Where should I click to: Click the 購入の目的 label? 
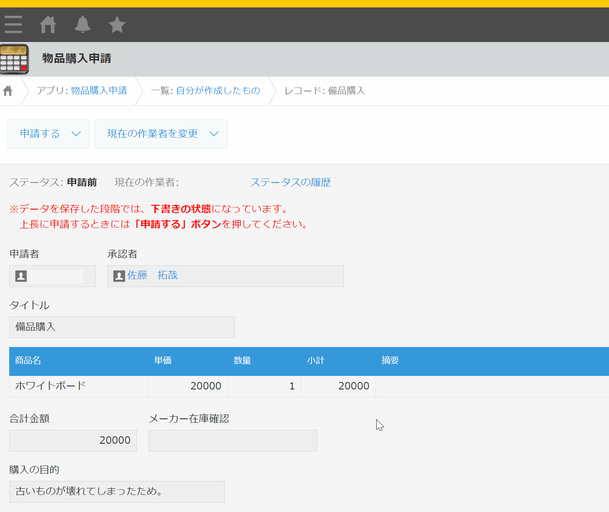tap(34, 470)
